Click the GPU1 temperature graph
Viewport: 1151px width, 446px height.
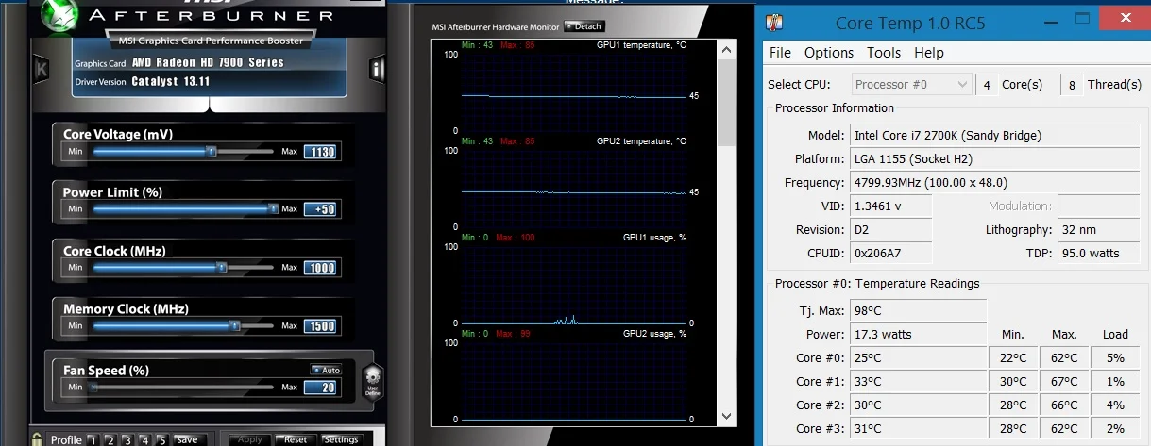click(x=574, y=92)
